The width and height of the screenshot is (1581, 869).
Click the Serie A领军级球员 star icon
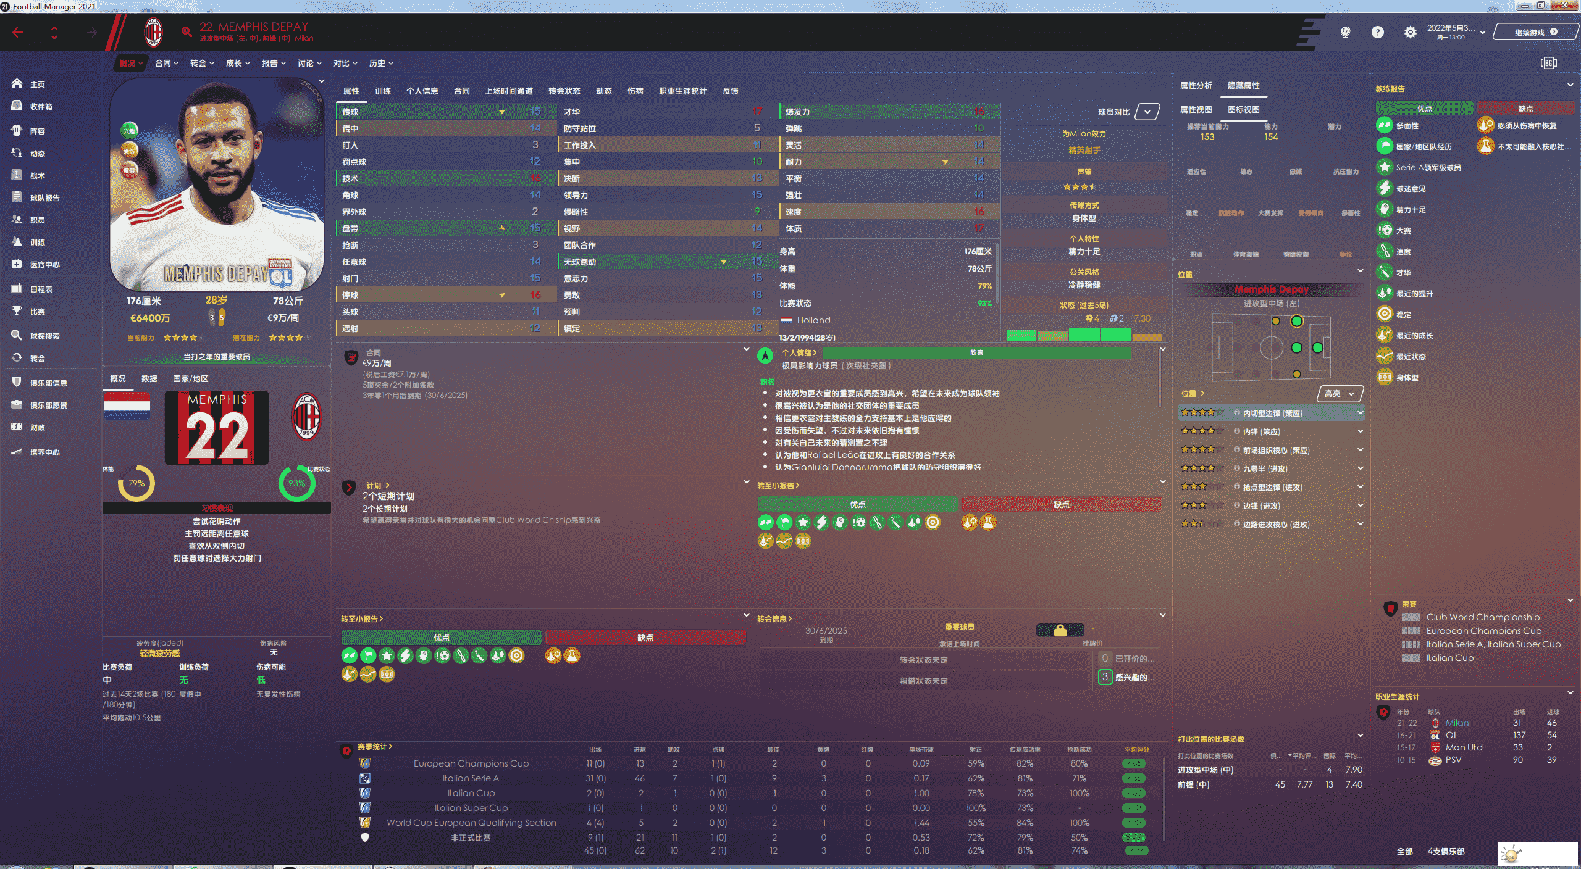[x=1384, y=167]
